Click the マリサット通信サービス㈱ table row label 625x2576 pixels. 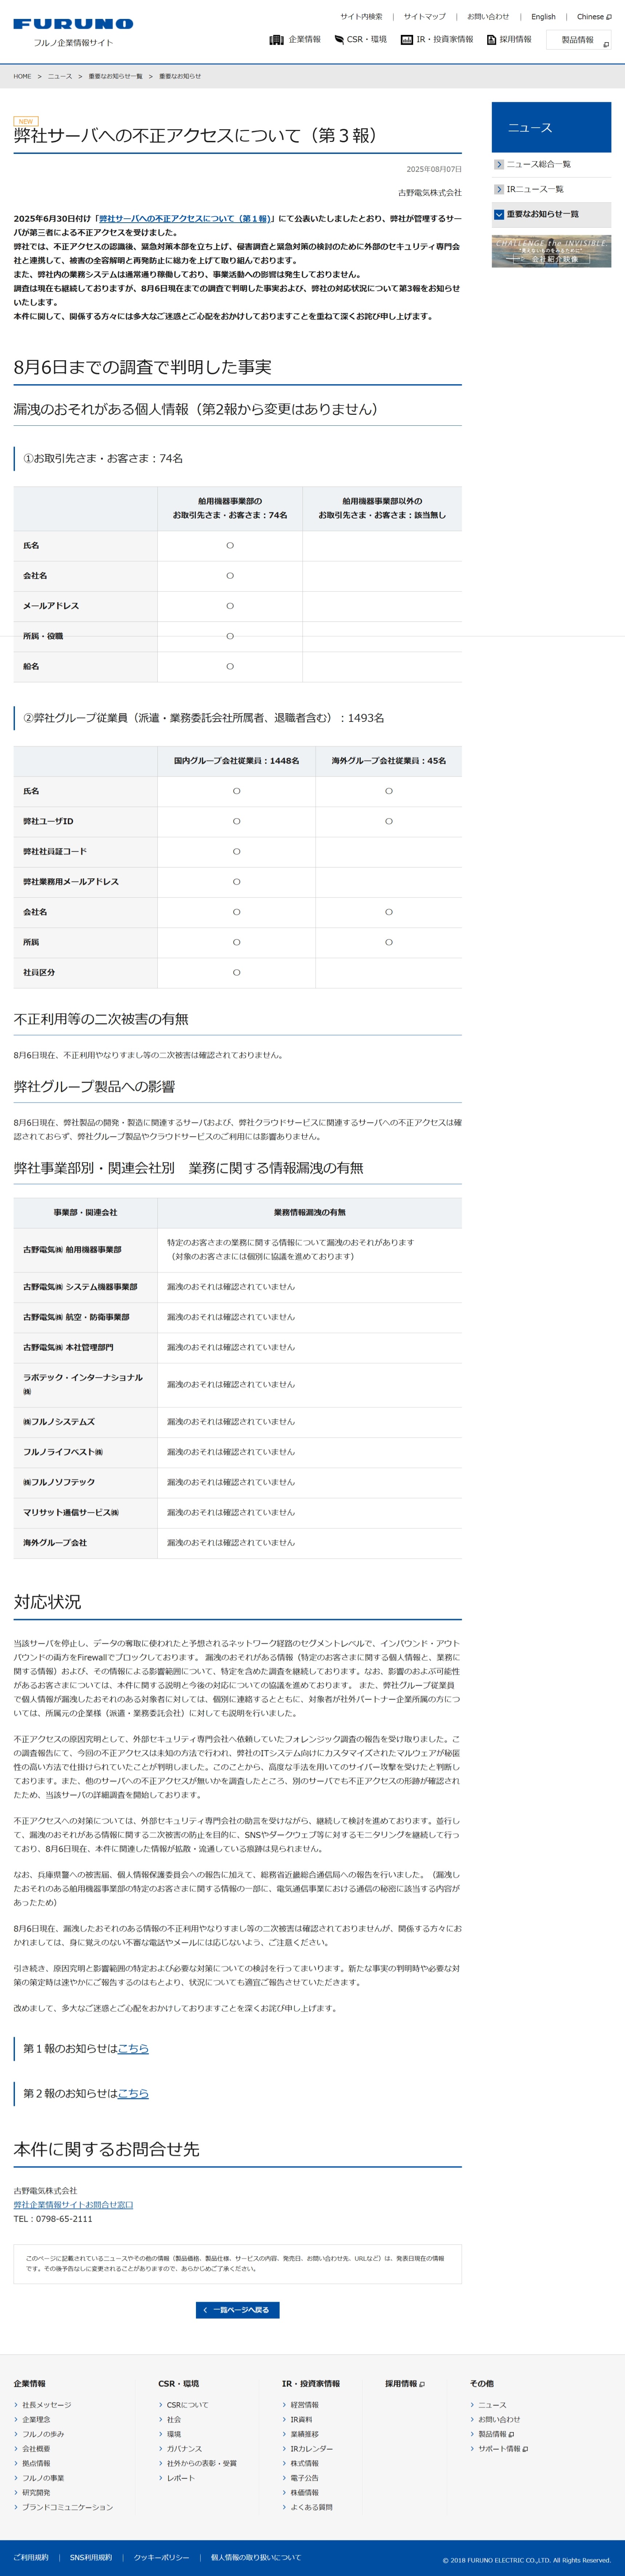coord(71,1513)
